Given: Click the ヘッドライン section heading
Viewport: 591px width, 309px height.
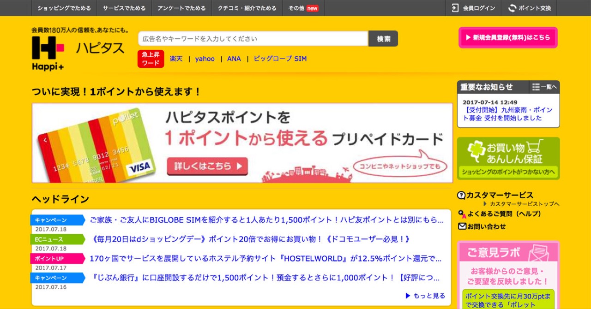Looking at the screenshot, I should click(x=60, y=199).
